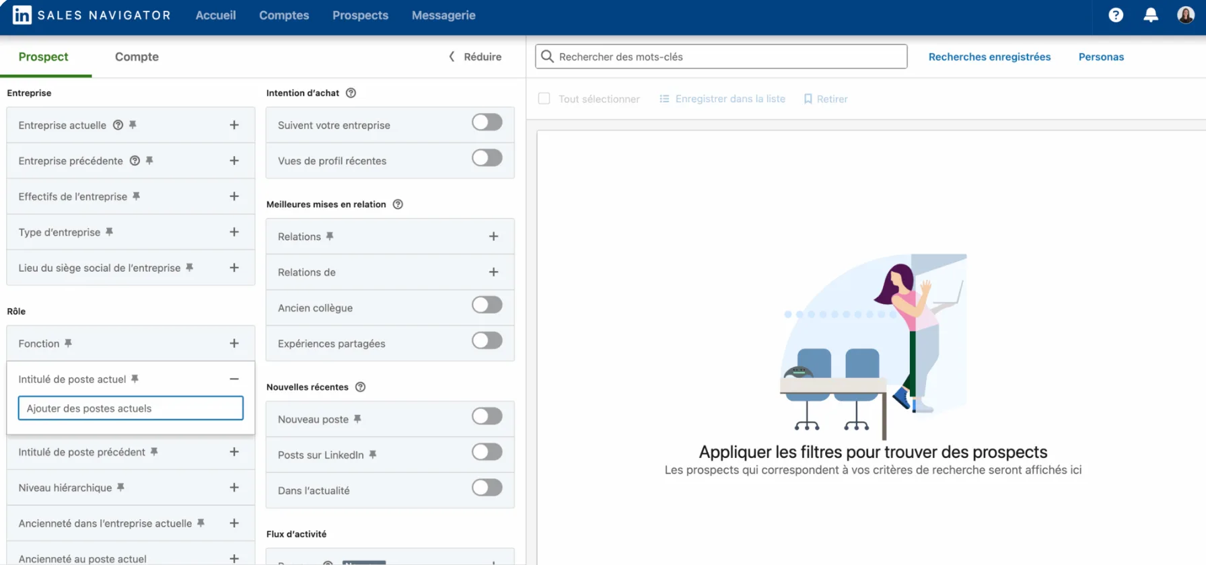Click the pin icon beside Entreprise précédente
The height and width of the screenshot is (565, 1206).
pos(149,160)
